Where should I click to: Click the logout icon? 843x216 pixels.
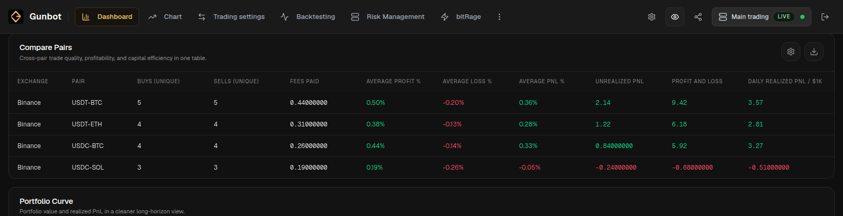(x=825, y=17)
